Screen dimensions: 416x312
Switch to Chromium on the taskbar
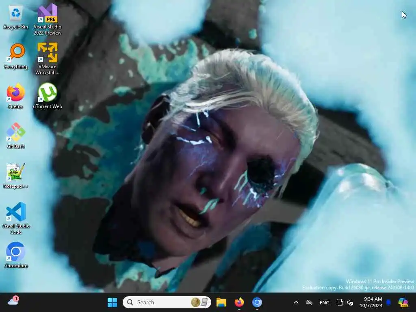(257, 302)
